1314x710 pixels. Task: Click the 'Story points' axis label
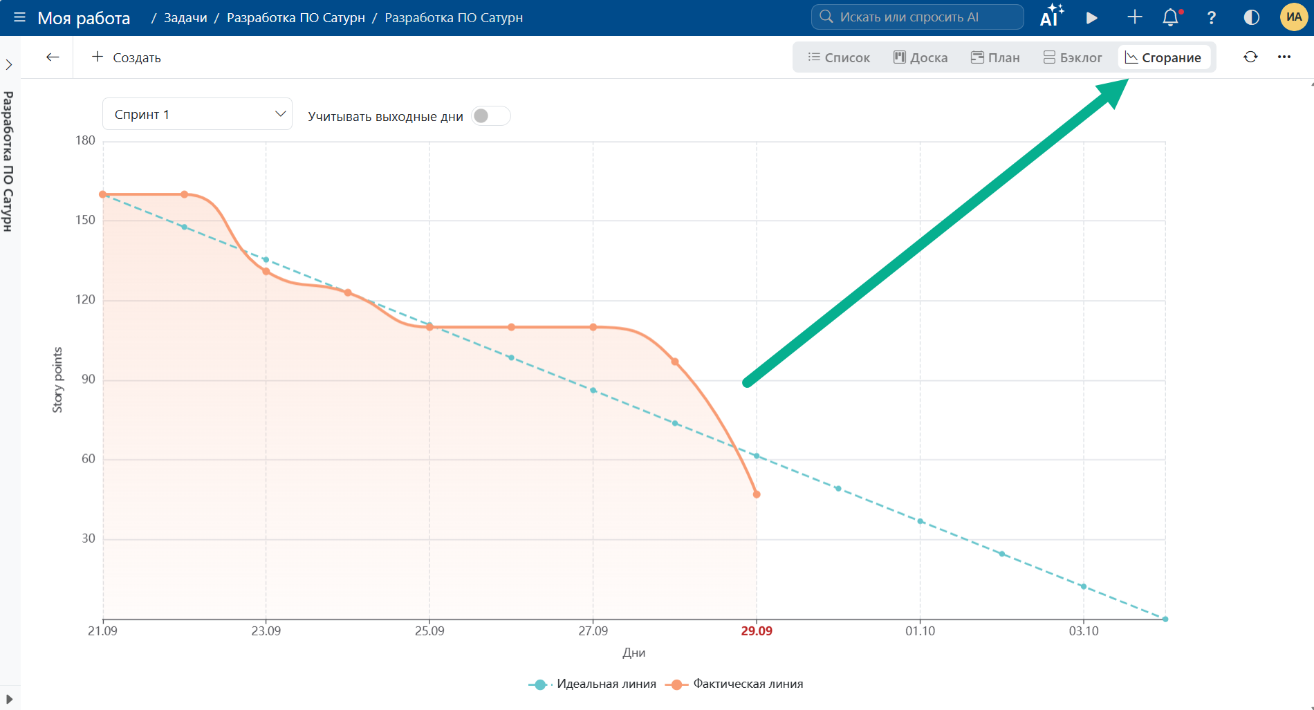pyautogui.click(x=57, y=380)
